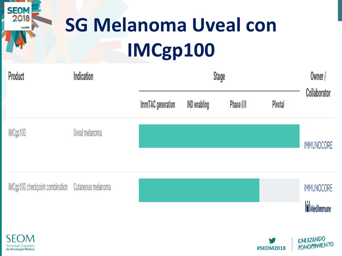Click the SEOM 2018 Madrid logo
The image size is (342, 256).
pyautogui.click(x=18, y=16)
